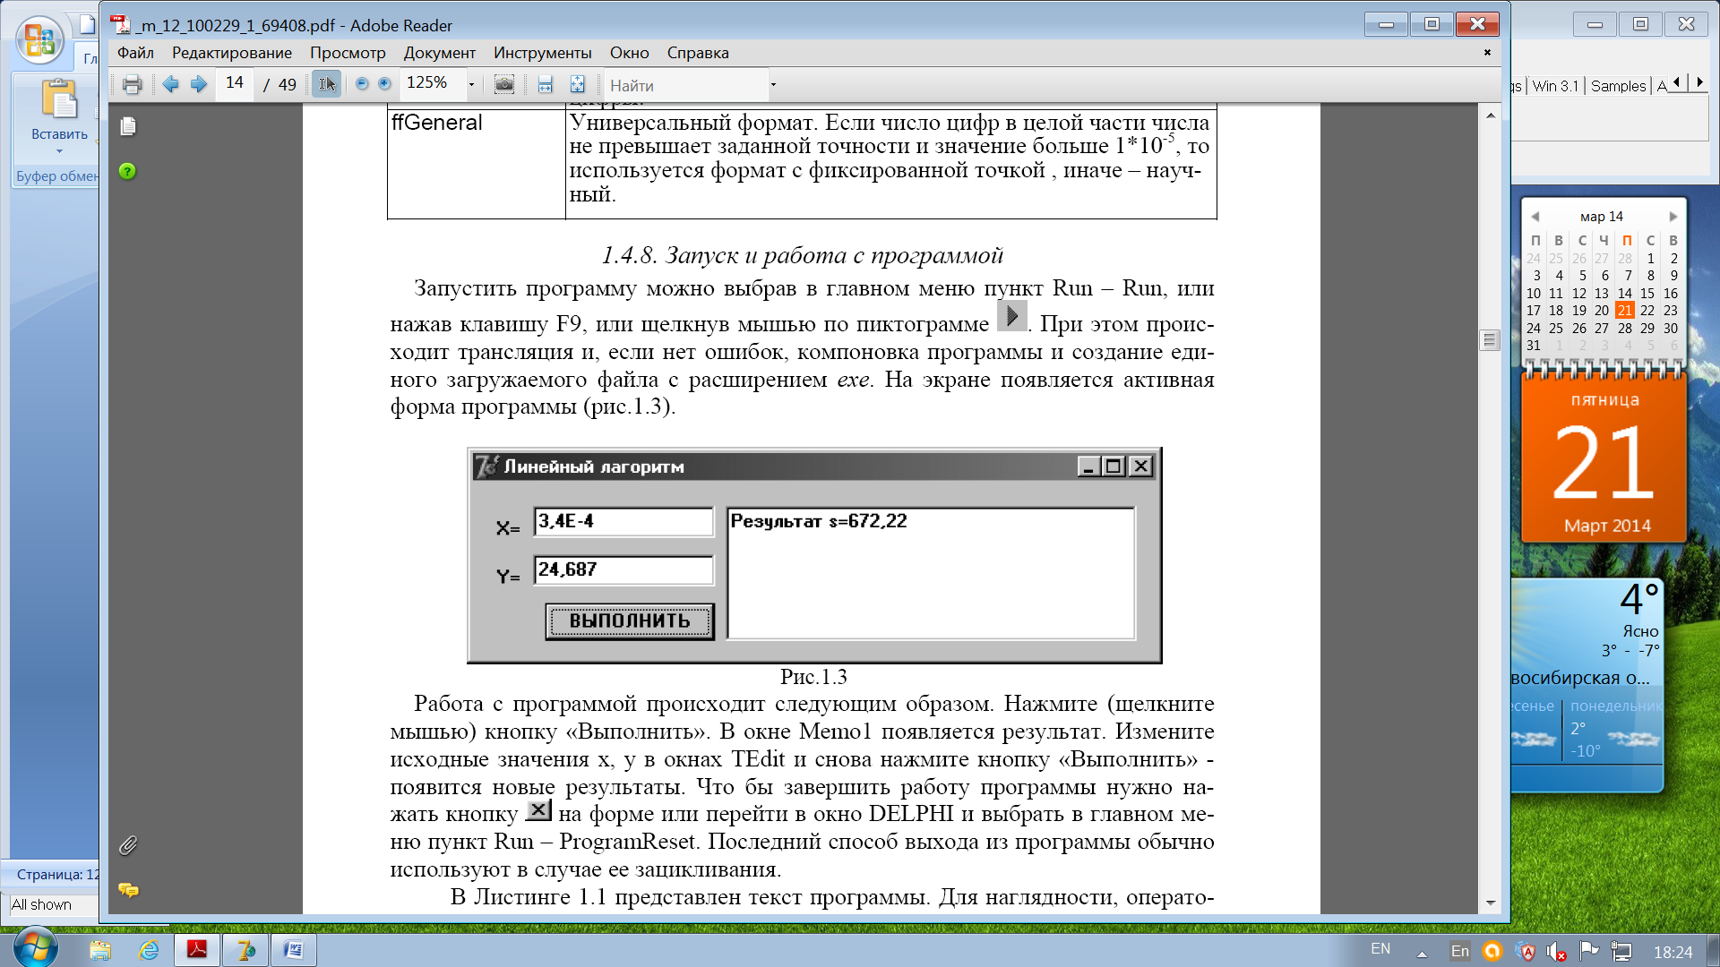Click the Paste clipboard icon in Word
The width and height of the screenshot is (1720, 967).
pyautogui.click(x=59, y=99)
